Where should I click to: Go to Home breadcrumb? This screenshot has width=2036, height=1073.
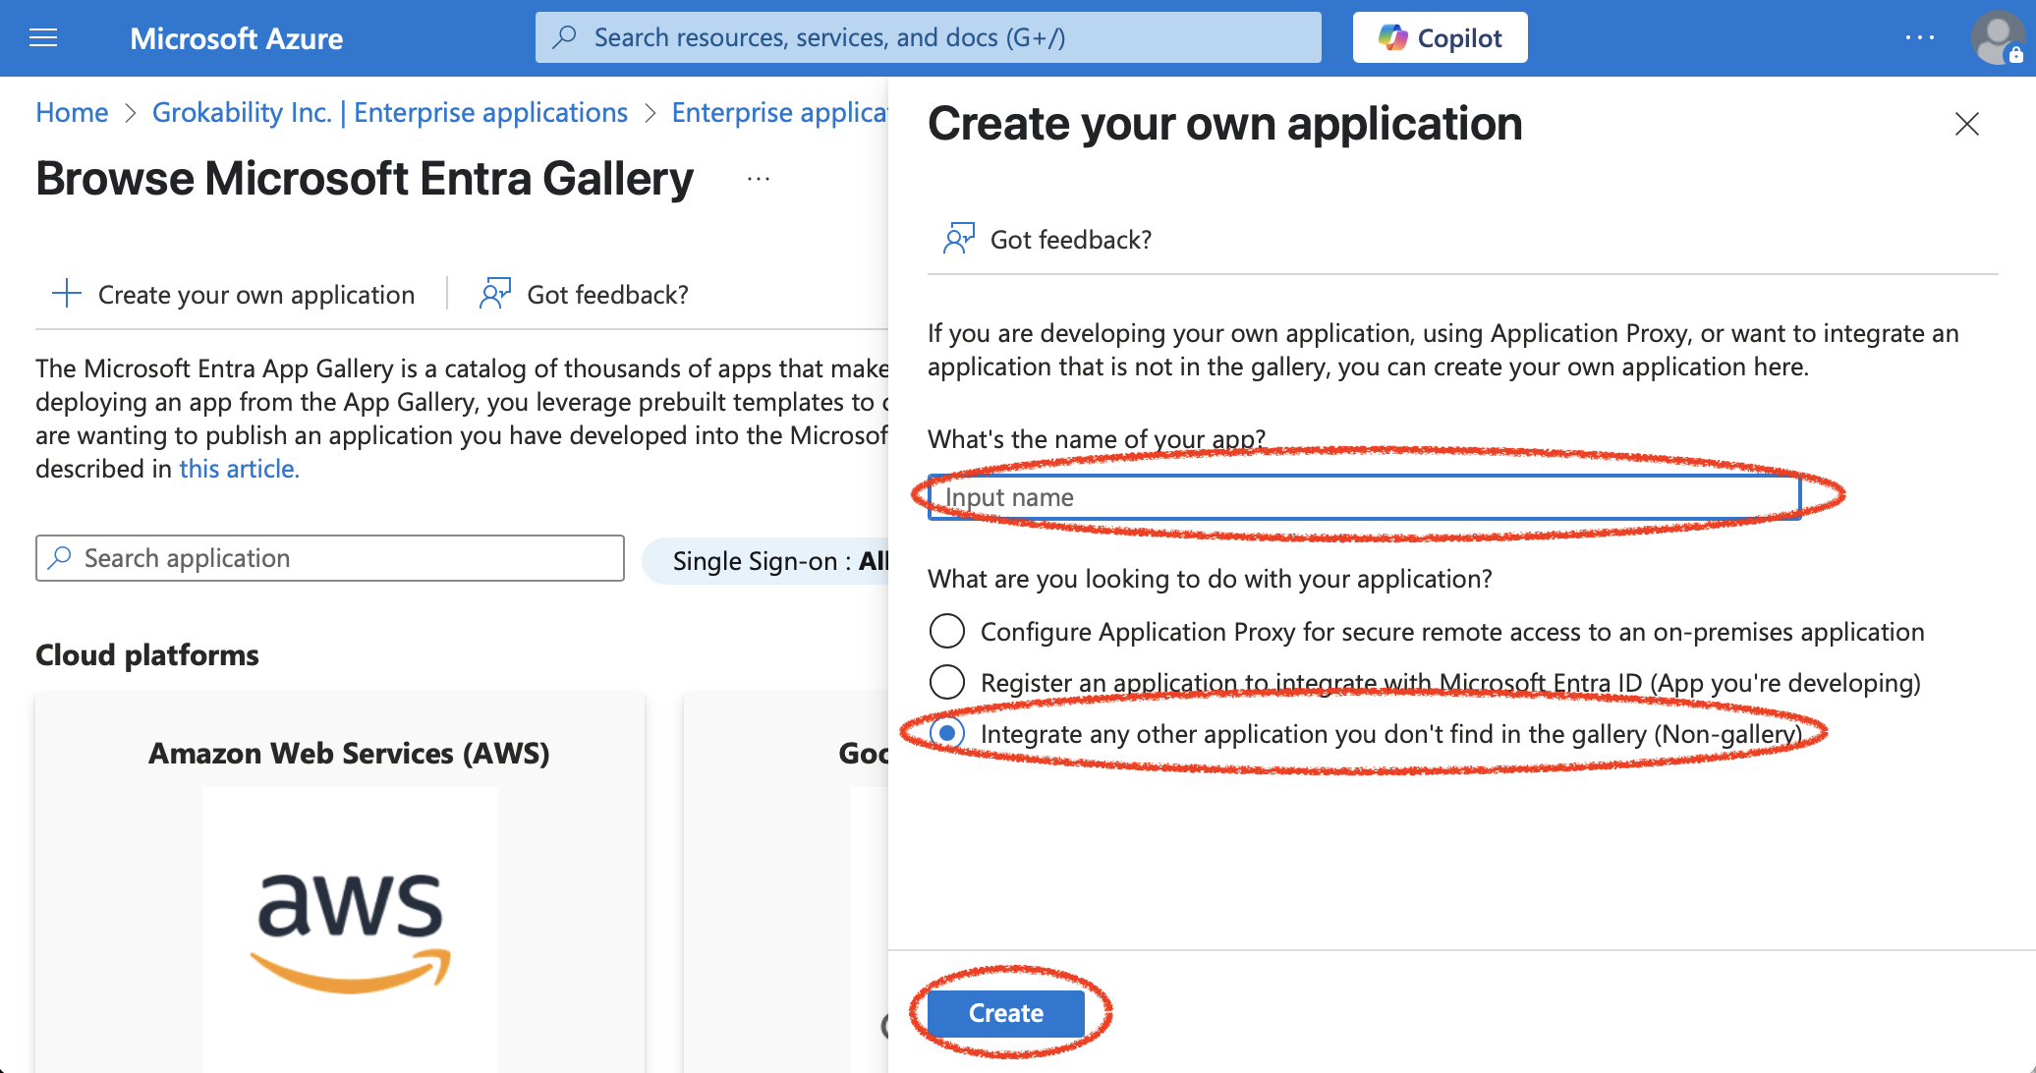pyautogui.click(x=72, y=113)
